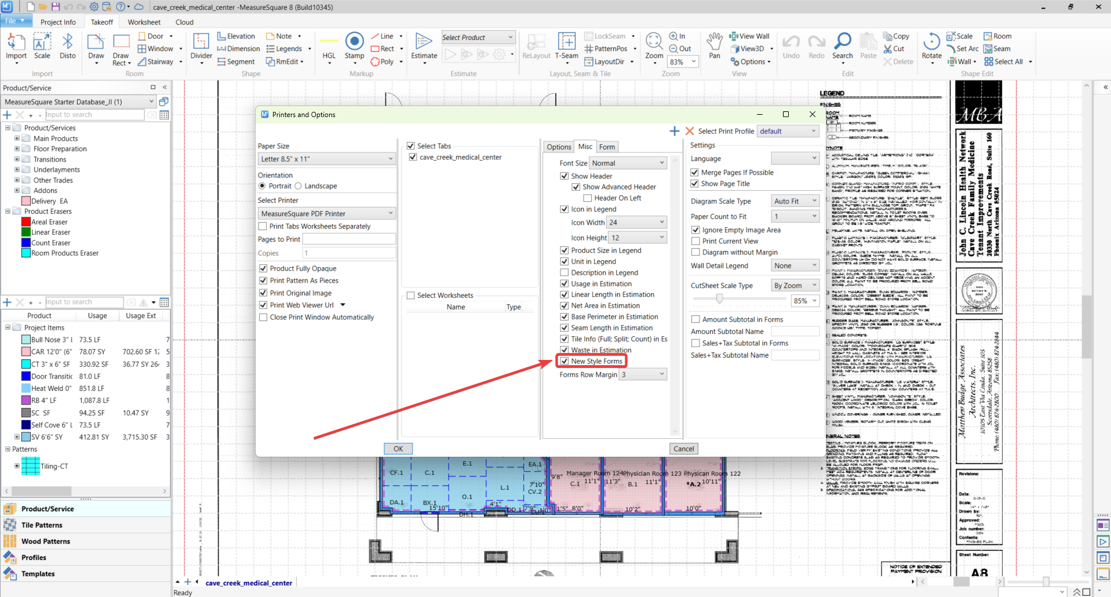Viewport: 1111px width, 597px height.
Task: Open the Font Size dropdown
Action: tap(628, 163)
